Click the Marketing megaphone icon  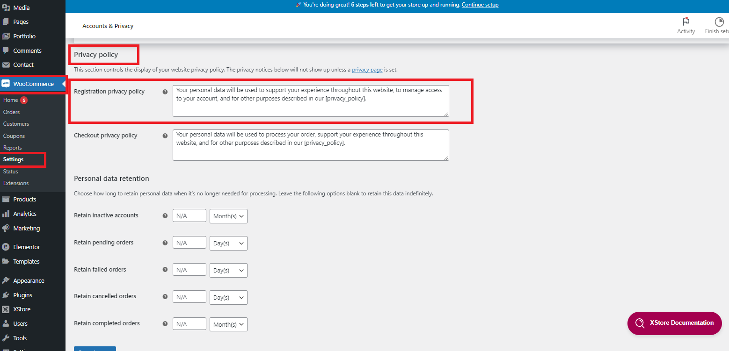click(6, 228)
